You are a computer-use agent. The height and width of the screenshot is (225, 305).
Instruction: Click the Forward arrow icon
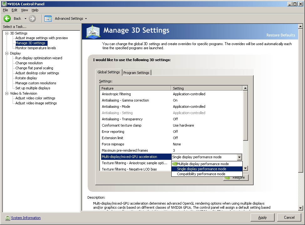(x=32, y=18)
